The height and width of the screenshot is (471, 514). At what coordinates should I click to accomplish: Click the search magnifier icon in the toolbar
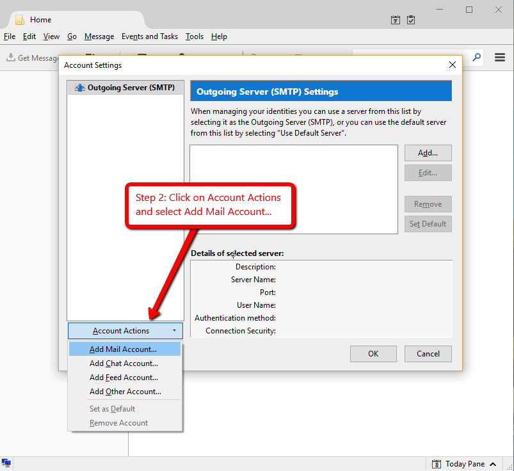(476, 58)
